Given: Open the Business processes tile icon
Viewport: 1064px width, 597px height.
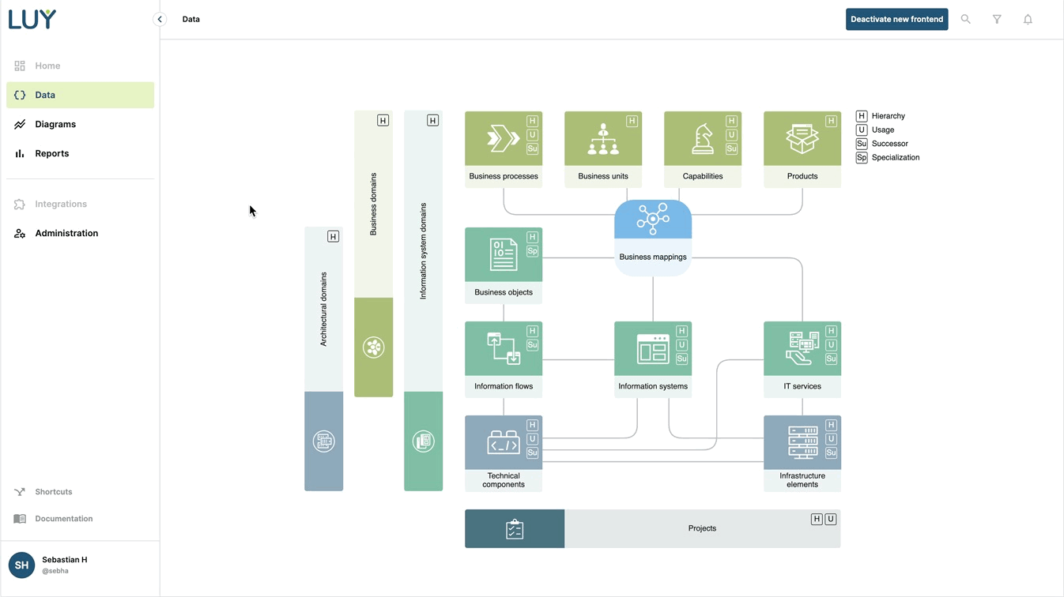Looking at the screenshot, I should pos(503,139).
